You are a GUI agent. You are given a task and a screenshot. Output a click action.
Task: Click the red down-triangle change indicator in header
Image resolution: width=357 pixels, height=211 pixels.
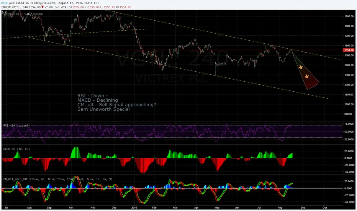[x=43, y=7]
